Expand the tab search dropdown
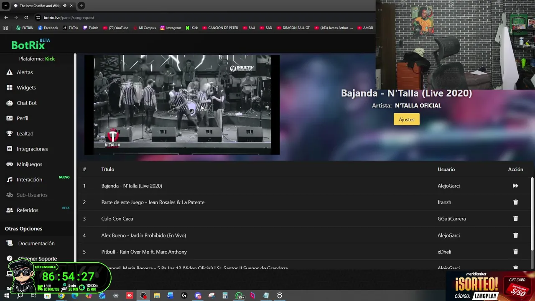Screen dimensions: 535x301 [x=5, y=6]
